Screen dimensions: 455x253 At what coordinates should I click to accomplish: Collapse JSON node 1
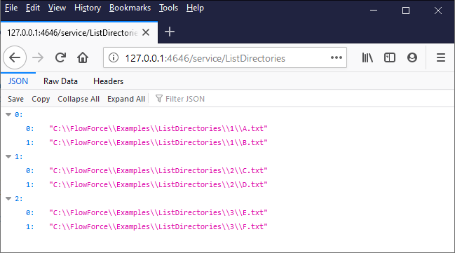[8, 157]
